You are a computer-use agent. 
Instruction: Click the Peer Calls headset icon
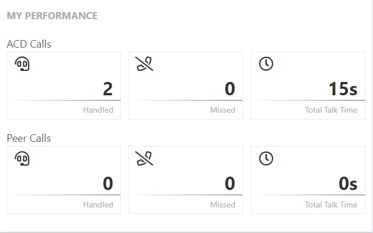pyautogui.click(x=22, y=159)
